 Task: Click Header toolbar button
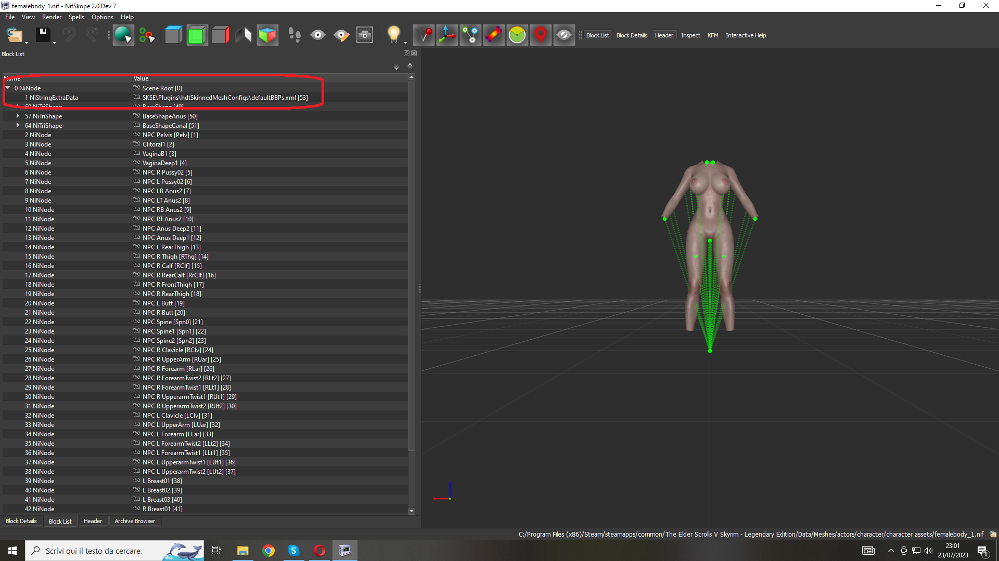[664, 35]
